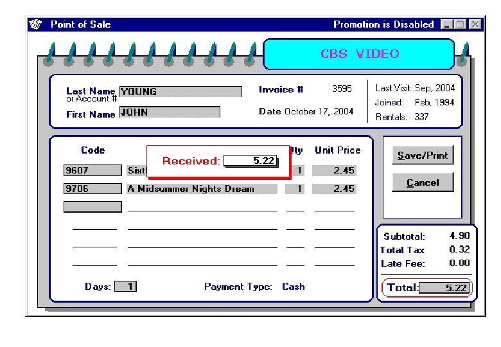Click the Last Visit value Sep, 2004

pyautogui.click(x=435, y=88)
